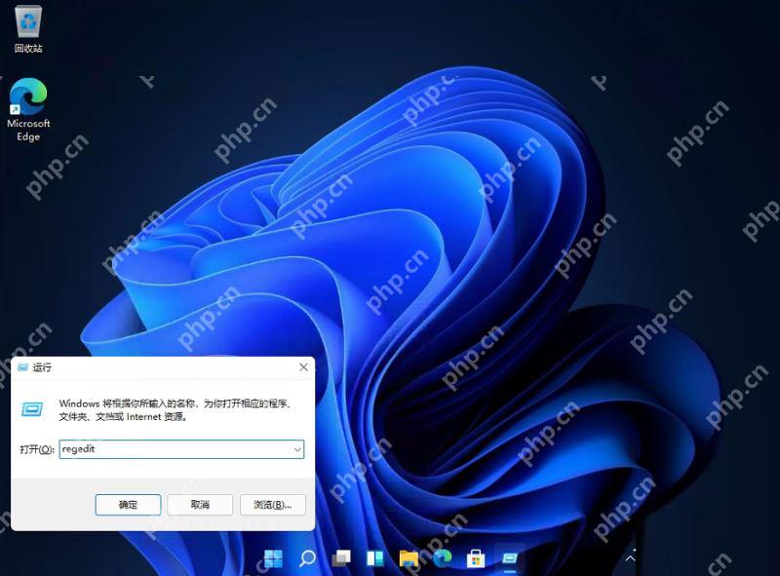Click the 打开(O): label
780x576 pixels.
pos(37,449)
